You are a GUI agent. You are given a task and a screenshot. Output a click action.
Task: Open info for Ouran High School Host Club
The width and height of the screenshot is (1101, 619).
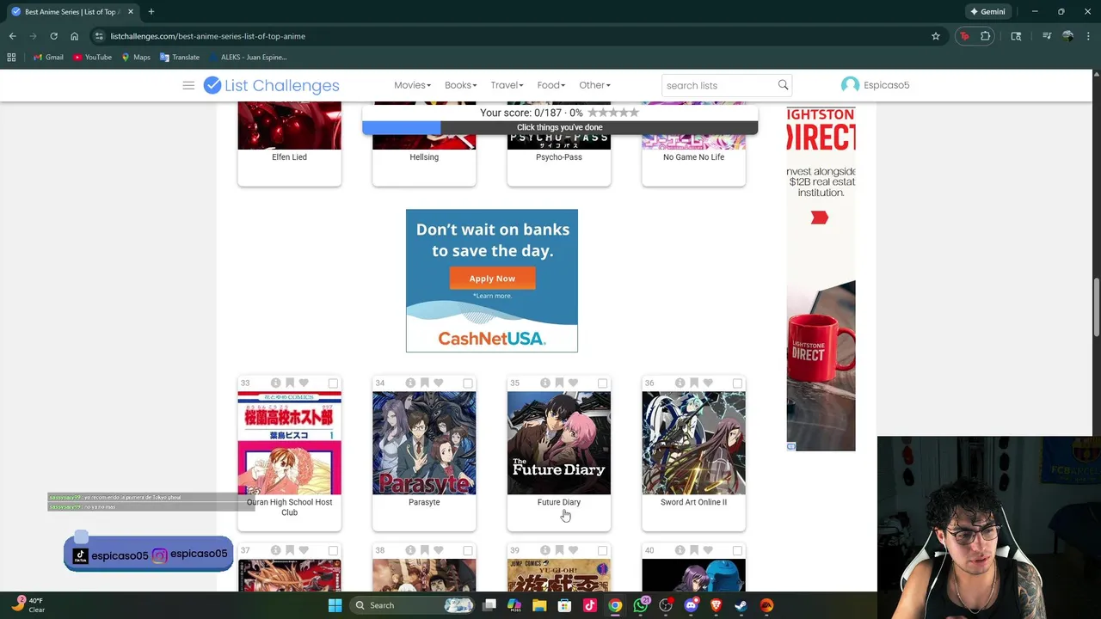[275, 383]
